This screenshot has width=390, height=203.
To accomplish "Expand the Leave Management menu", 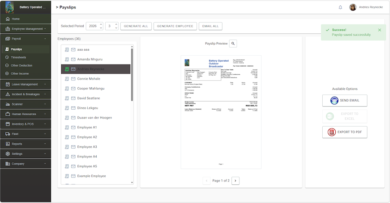I will (26, 84).
